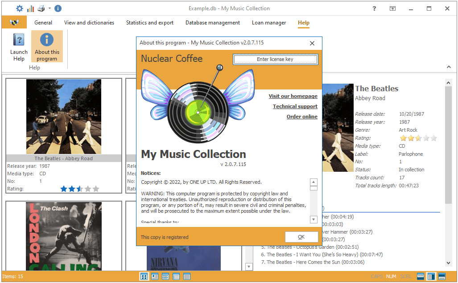
Task: Click the Items: 15 status text
Action: 12,276
